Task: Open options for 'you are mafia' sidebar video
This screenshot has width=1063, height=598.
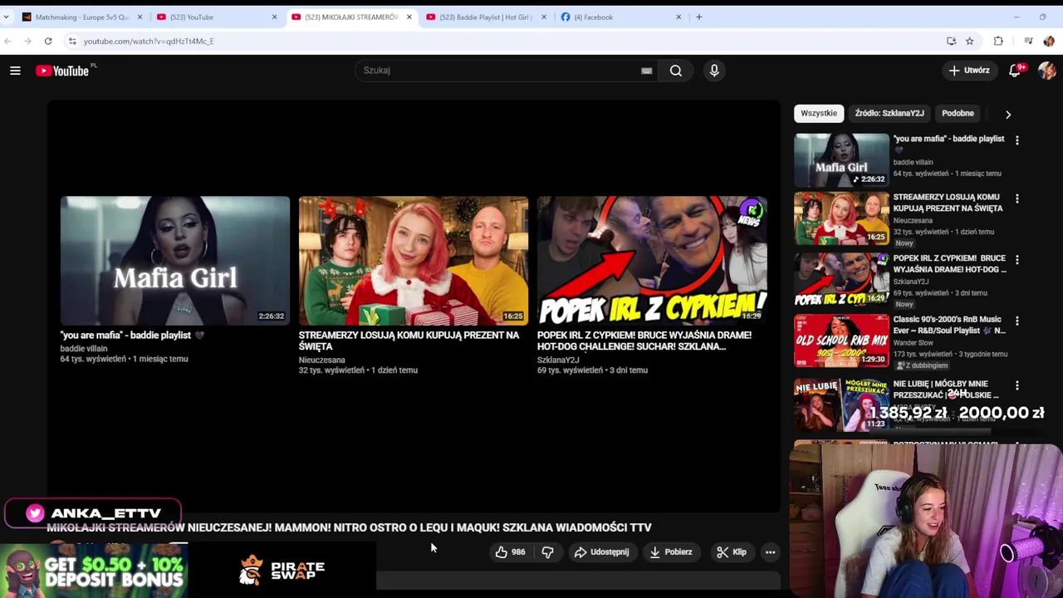Action: pyautogui.click(x=1016, y=140)
